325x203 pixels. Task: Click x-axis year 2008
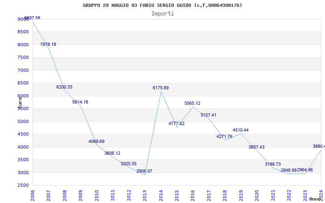65,196
